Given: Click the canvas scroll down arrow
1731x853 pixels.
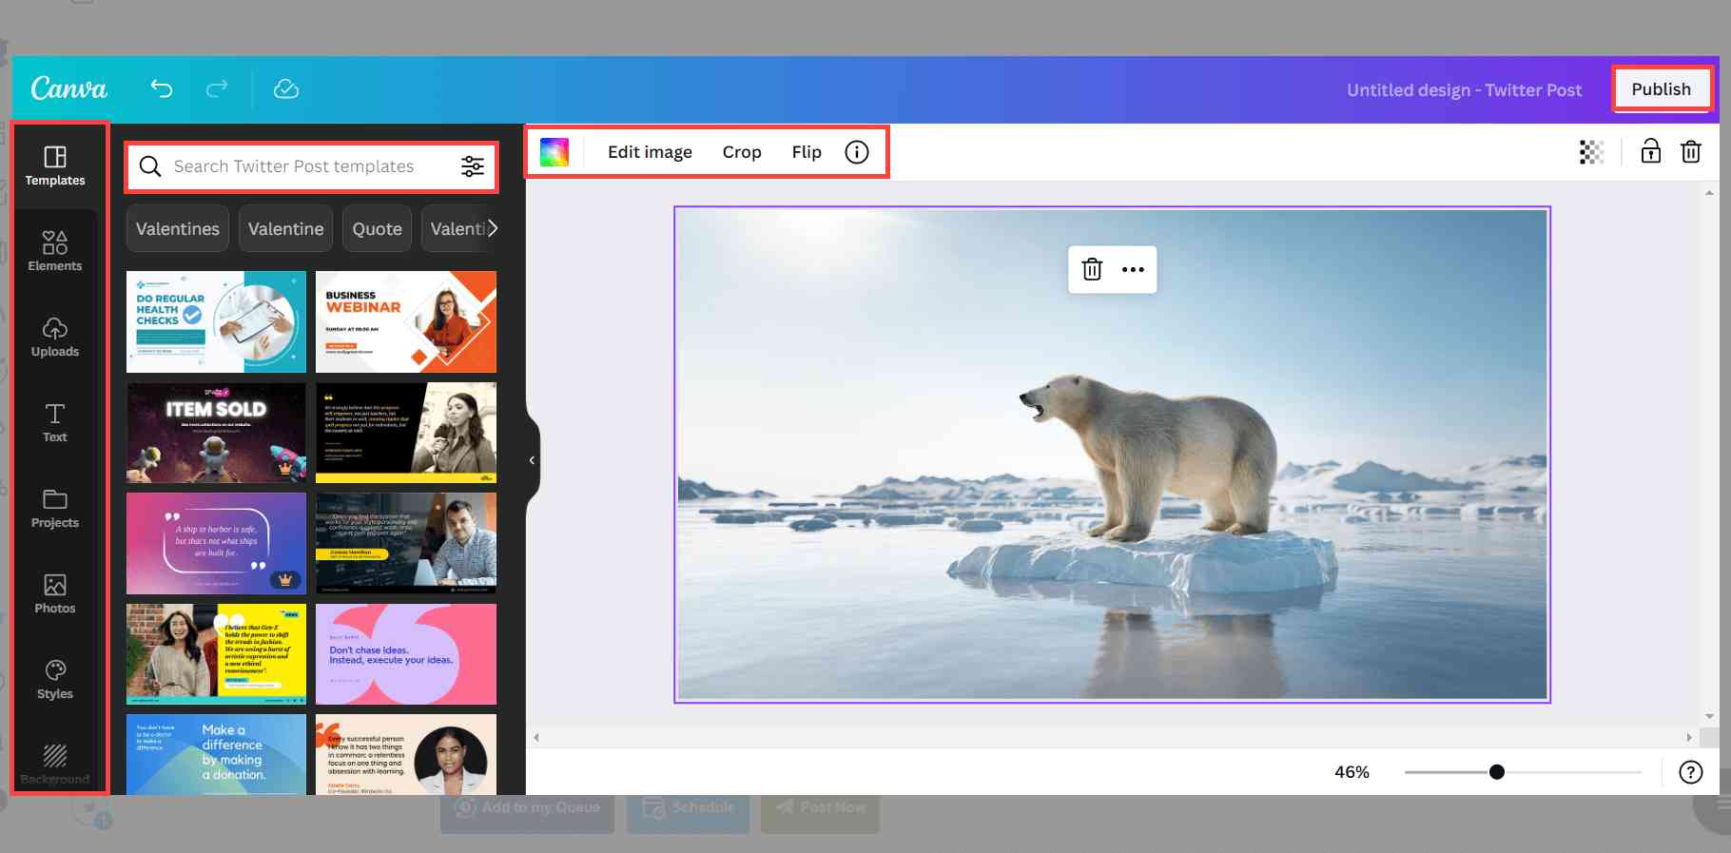Looking at the screenshot, I should [1709, 716].
